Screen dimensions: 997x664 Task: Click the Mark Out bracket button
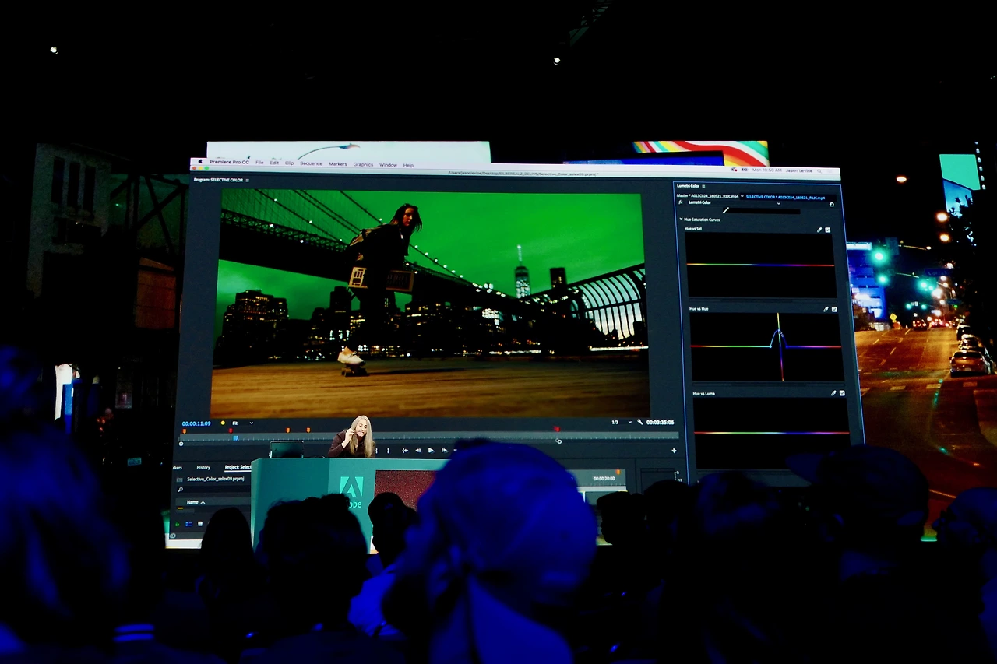click(x=388, y=450)
